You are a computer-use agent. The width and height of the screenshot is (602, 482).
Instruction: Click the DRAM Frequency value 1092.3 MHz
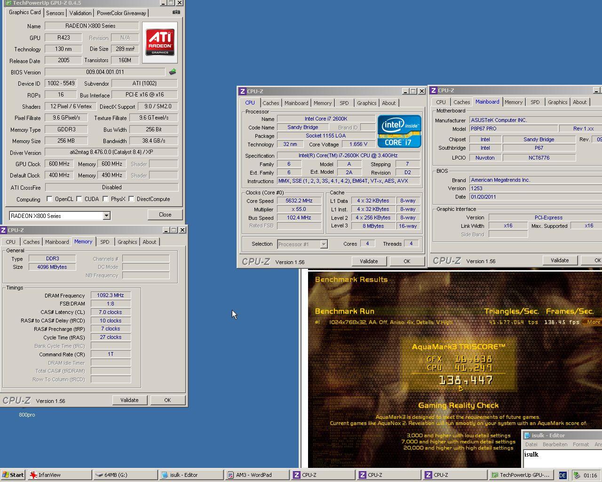111,295
